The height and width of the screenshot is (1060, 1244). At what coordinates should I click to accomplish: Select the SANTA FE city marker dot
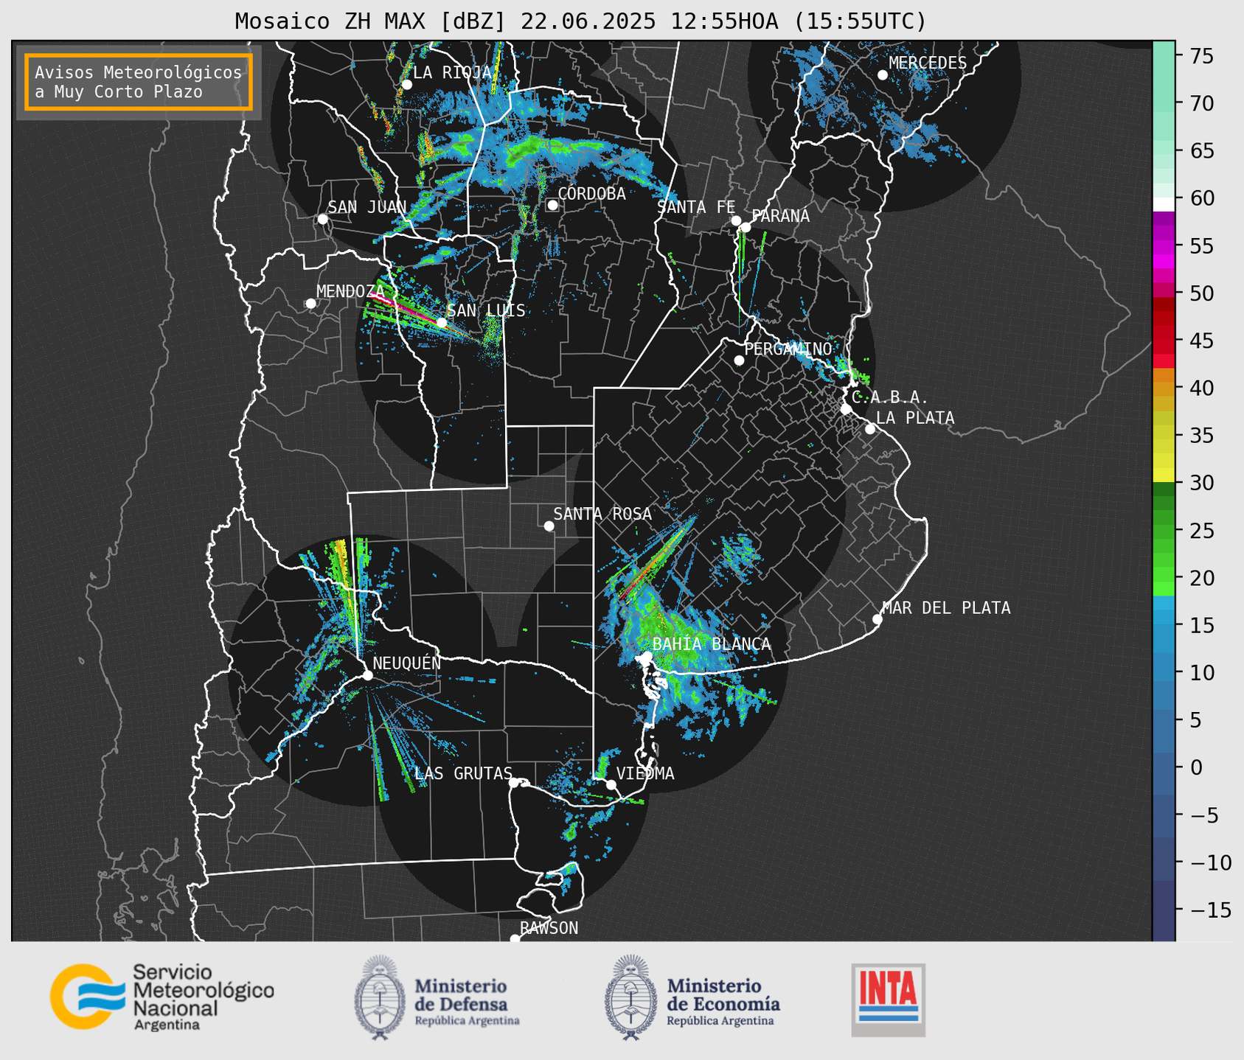click(x=736, y=220)
